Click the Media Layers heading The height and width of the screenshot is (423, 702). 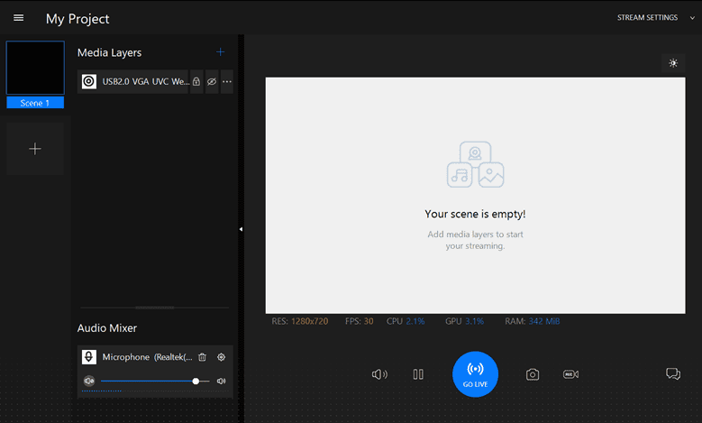click(109, 53)
